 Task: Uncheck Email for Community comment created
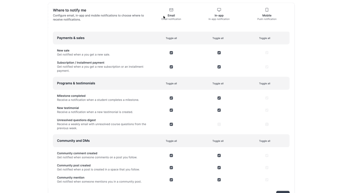pos(171,156)
